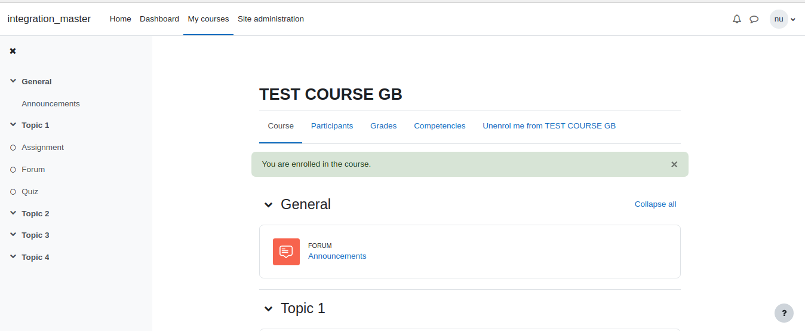Click the Collapse all link
The height and width of the screenshot is (331, 805).
coord(655,204)
